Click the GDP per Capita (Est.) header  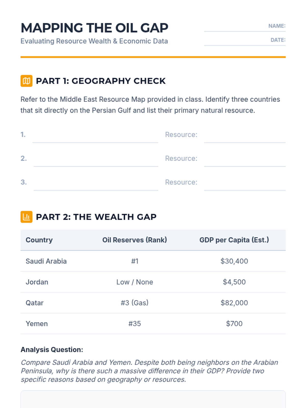234,240
